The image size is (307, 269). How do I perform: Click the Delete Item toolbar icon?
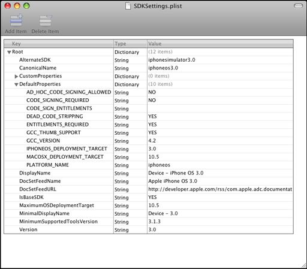46,20
